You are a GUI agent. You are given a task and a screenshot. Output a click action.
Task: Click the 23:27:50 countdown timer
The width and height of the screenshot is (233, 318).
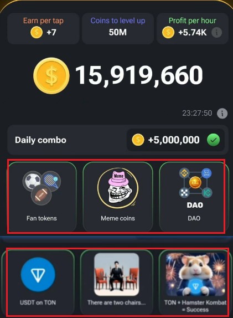click(x=197, y=113)
